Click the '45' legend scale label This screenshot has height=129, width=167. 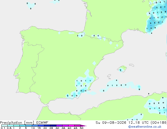click(x=75, y=128)
